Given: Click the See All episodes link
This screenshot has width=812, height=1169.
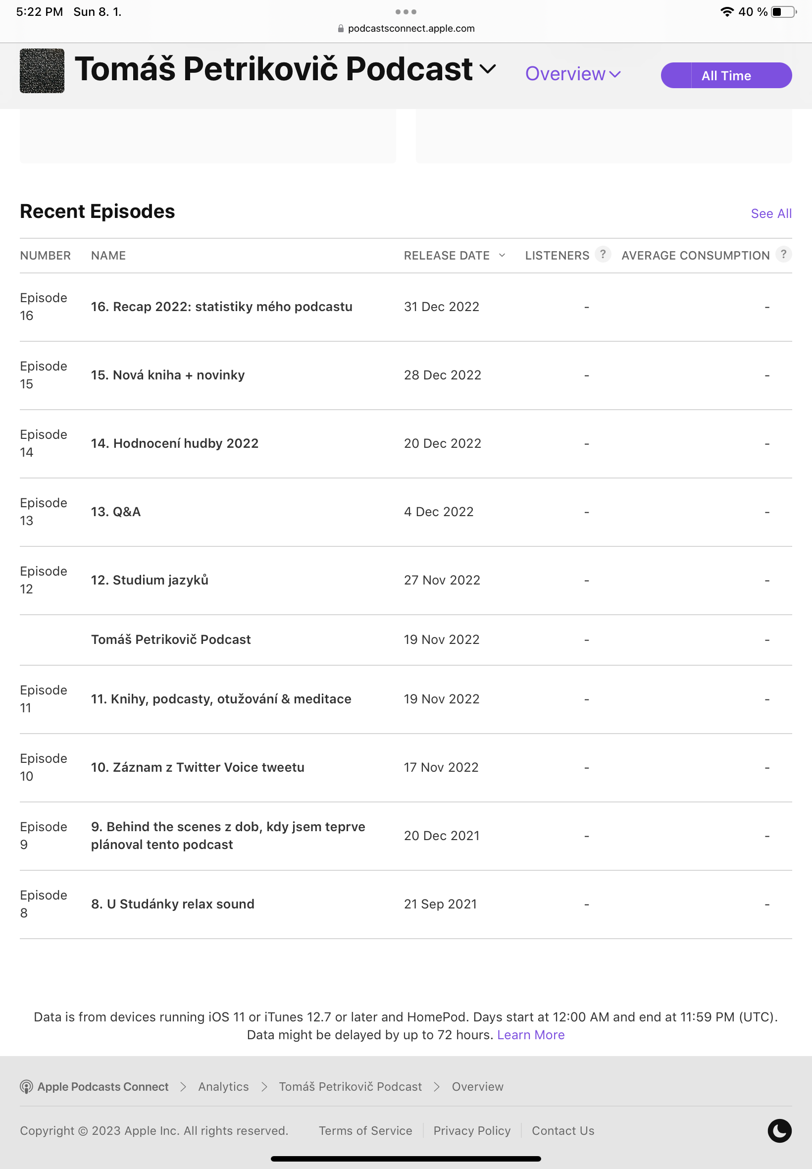Looking at the screenshot, I should pyautogui.click(x=771, y=214).
